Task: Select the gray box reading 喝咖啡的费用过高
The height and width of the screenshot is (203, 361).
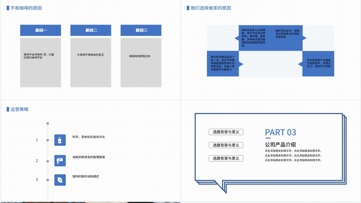Action: [141, 63]
